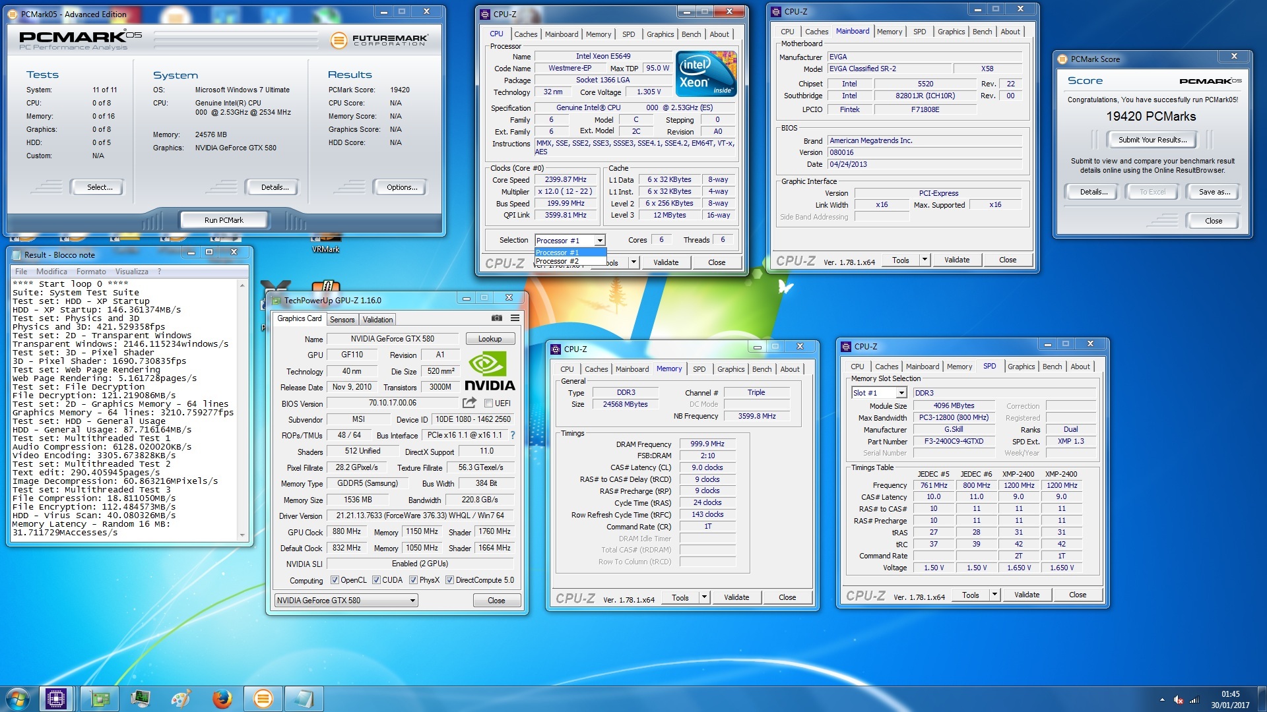Viewport: 1267px width, 712px height.
Task: Toggle the PhysX checkbox
Action: click(413, 580)
